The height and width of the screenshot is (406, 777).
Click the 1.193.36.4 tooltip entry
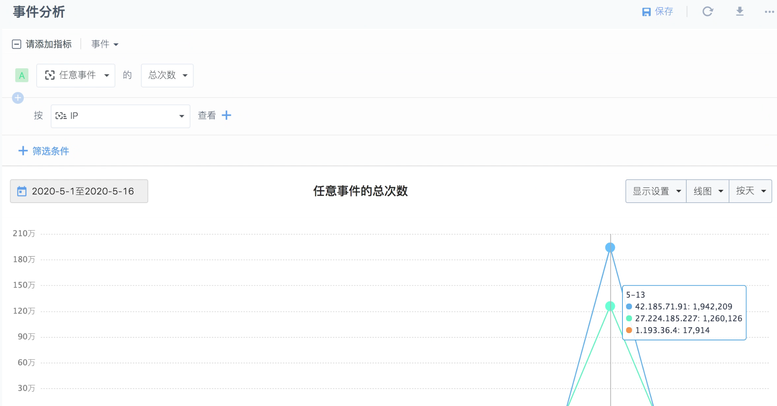[x=668, y=330]
